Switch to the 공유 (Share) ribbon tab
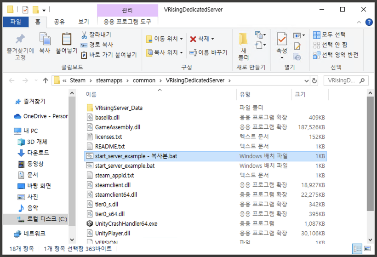Image resolution: width=377 pixels, height=257 pixels. click(59, 22)
